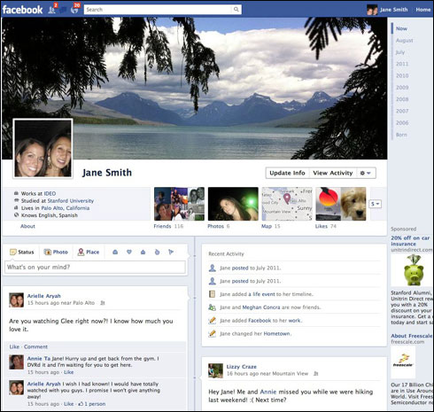Open the Map thumbnail
The image size is (434, 412).
[287, 204]
